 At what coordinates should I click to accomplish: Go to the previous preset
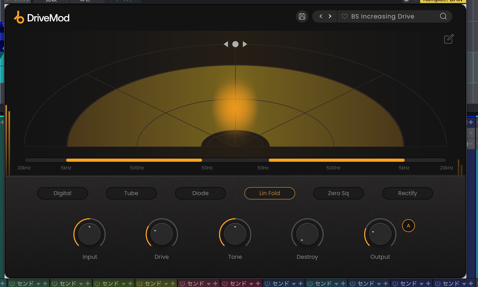tap(321, 16)
